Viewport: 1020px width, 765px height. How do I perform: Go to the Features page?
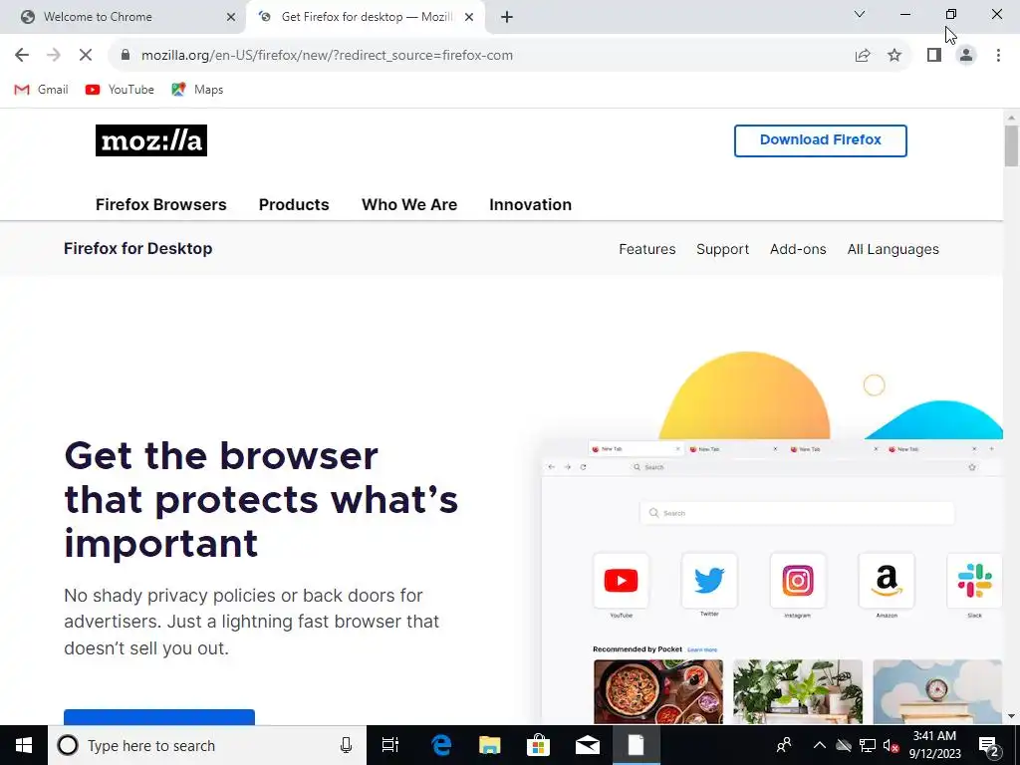647,249
